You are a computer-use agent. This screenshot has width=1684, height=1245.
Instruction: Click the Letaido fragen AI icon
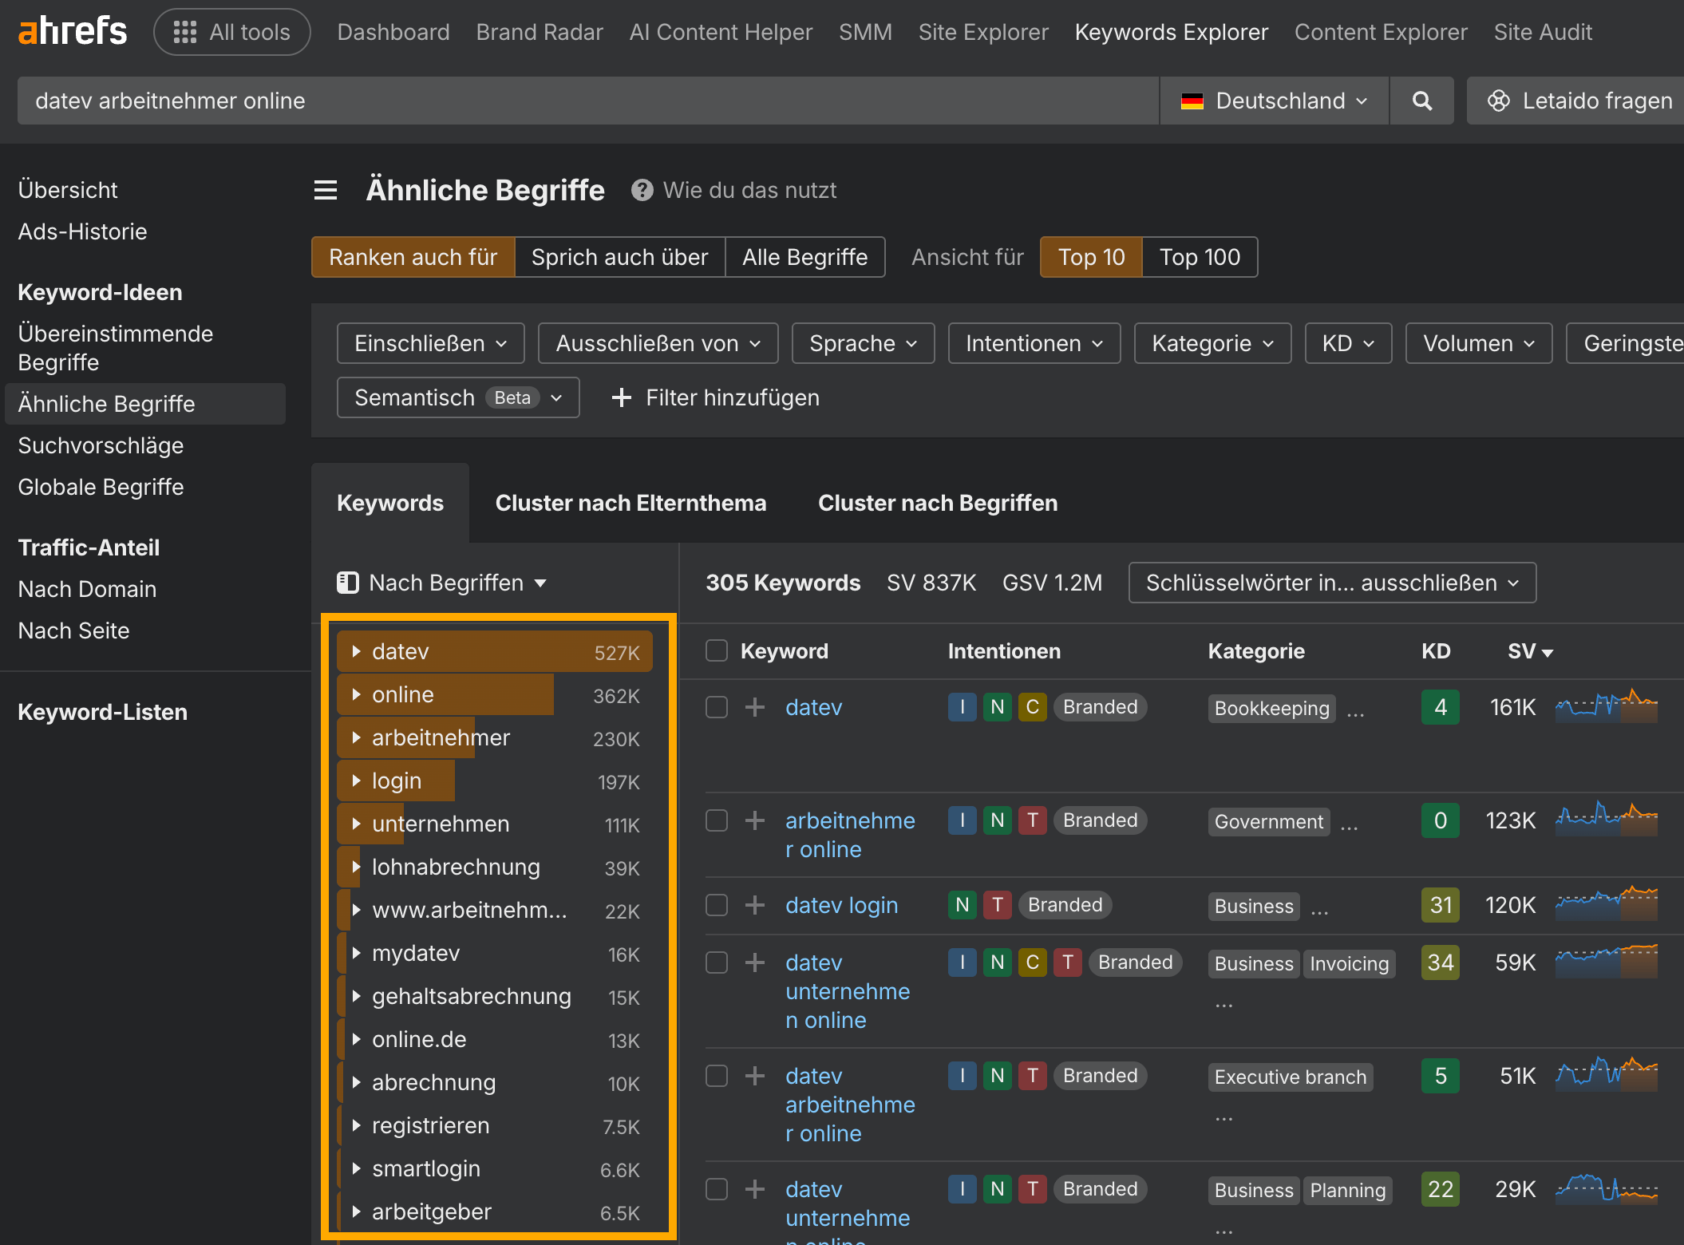tap(1499, 101)
